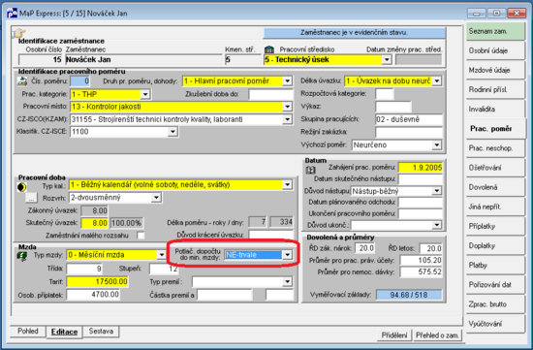The width and height of the screenshot is (533, 350).
Task: Expand Důvod ukonč. dropdown
Action: pyautogui.click(x=437, y=225)
